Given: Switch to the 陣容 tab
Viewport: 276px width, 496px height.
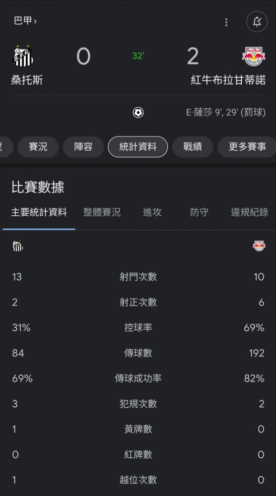Looking at the screenshot, I should point(83,147).
